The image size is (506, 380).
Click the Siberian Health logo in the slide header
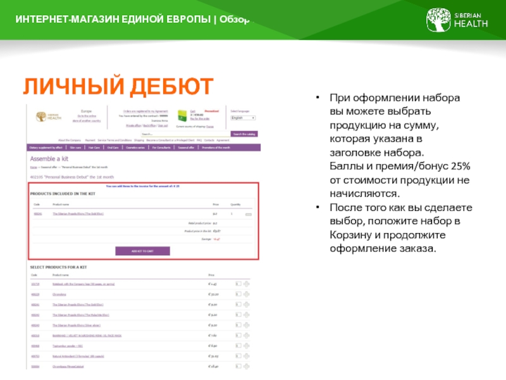(457, 20)
